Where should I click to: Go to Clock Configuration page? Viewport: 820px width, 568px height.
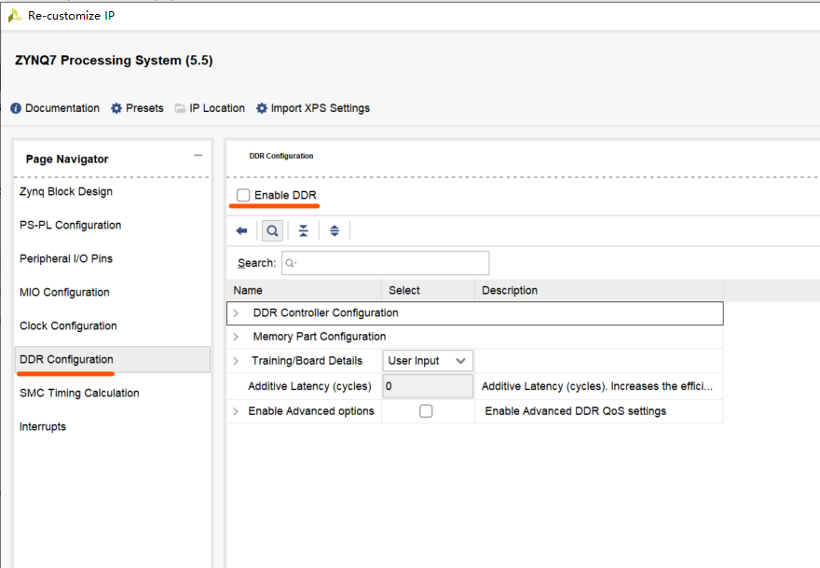pyautogui.click(x=68, y=326)
